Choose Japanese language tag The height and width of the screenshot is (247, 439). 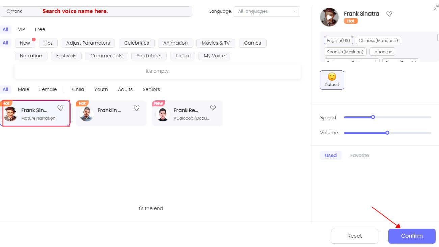click(x=382, y=52)
